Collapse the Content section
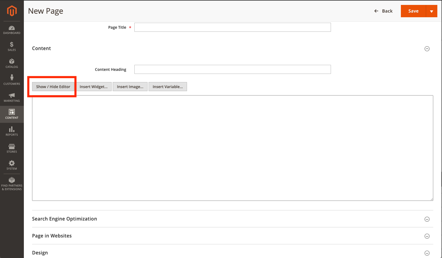Image resolution: width=442 pixels, height=258 pixels. 427,49
